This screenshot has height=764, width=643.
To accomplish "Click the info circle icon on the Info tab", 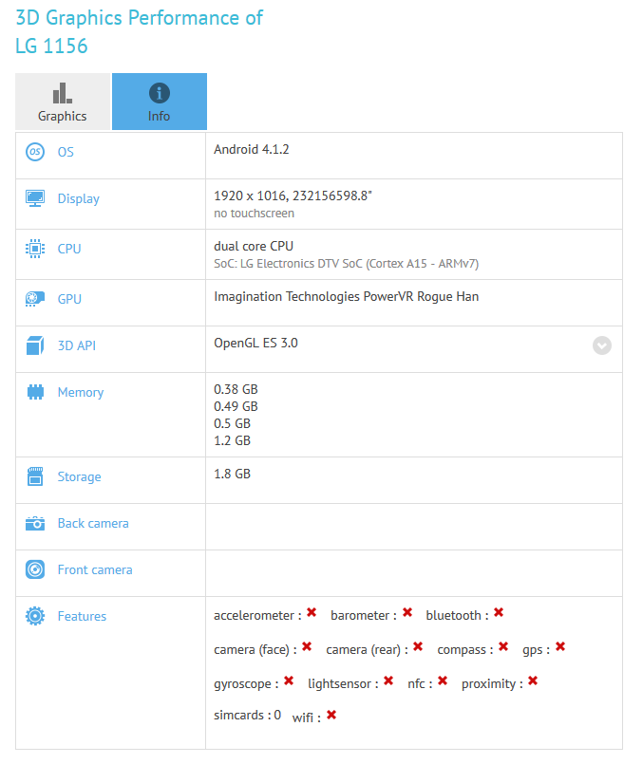I will pyautogui.click(x=160, y=93).
